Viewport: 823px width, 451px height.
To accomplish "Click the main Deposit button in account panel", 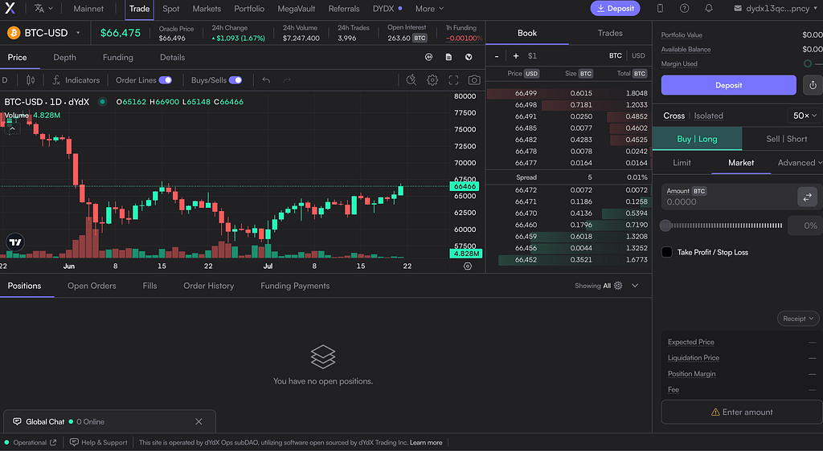I will (x=728, y=85).
